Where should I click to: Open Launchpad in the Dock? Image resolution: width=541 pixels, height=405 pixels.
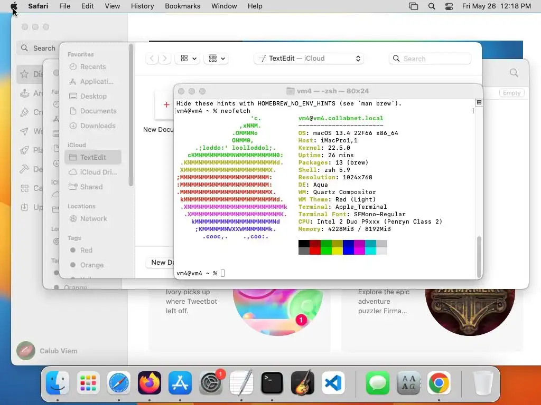pos(88,383)
